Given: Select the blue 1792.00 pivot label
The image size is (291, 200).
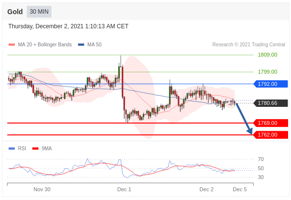Looking at the screenshot, I should pyautogui.click(x=271, y=84).
